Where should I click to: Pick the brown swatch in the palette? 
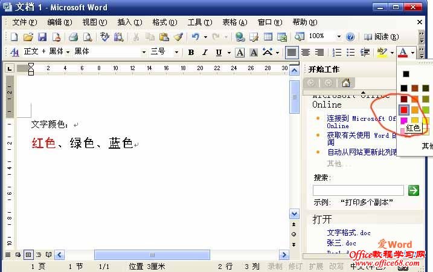coord(415,88)
